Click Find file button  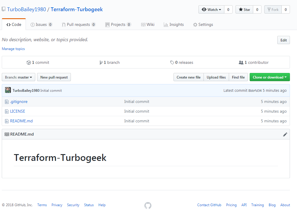coord(238,77)
